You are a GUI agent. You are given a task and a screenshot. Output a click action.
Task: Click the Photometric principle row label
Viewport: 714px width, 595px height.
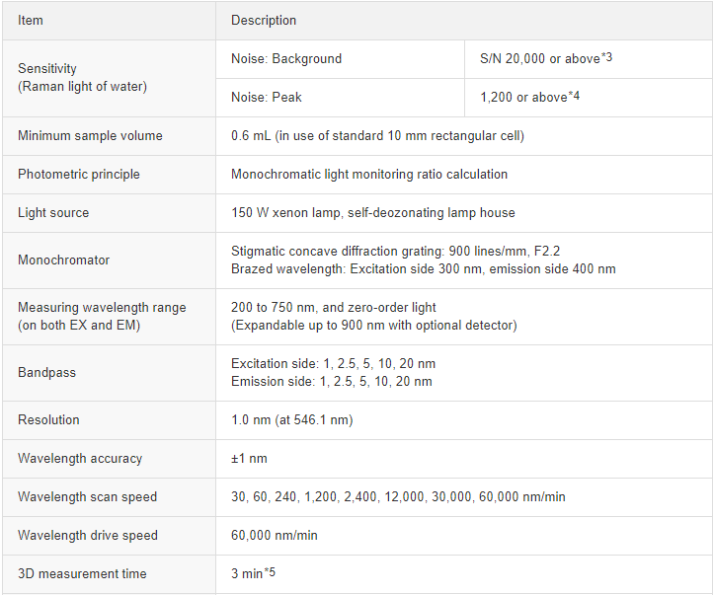pos(79,175)
